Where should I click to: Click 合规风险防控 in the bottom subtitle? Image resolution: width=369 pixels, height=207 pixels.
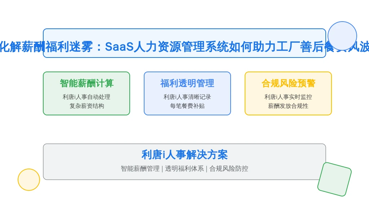click(x=229, y=169)
